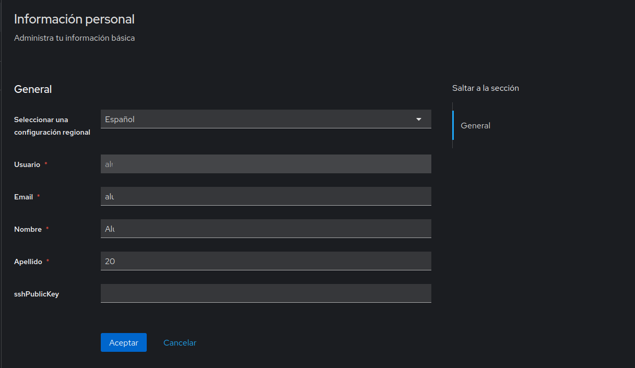Click the Saltar a la sección heading
The image size is (635, 368).
[x=485, y=88]
